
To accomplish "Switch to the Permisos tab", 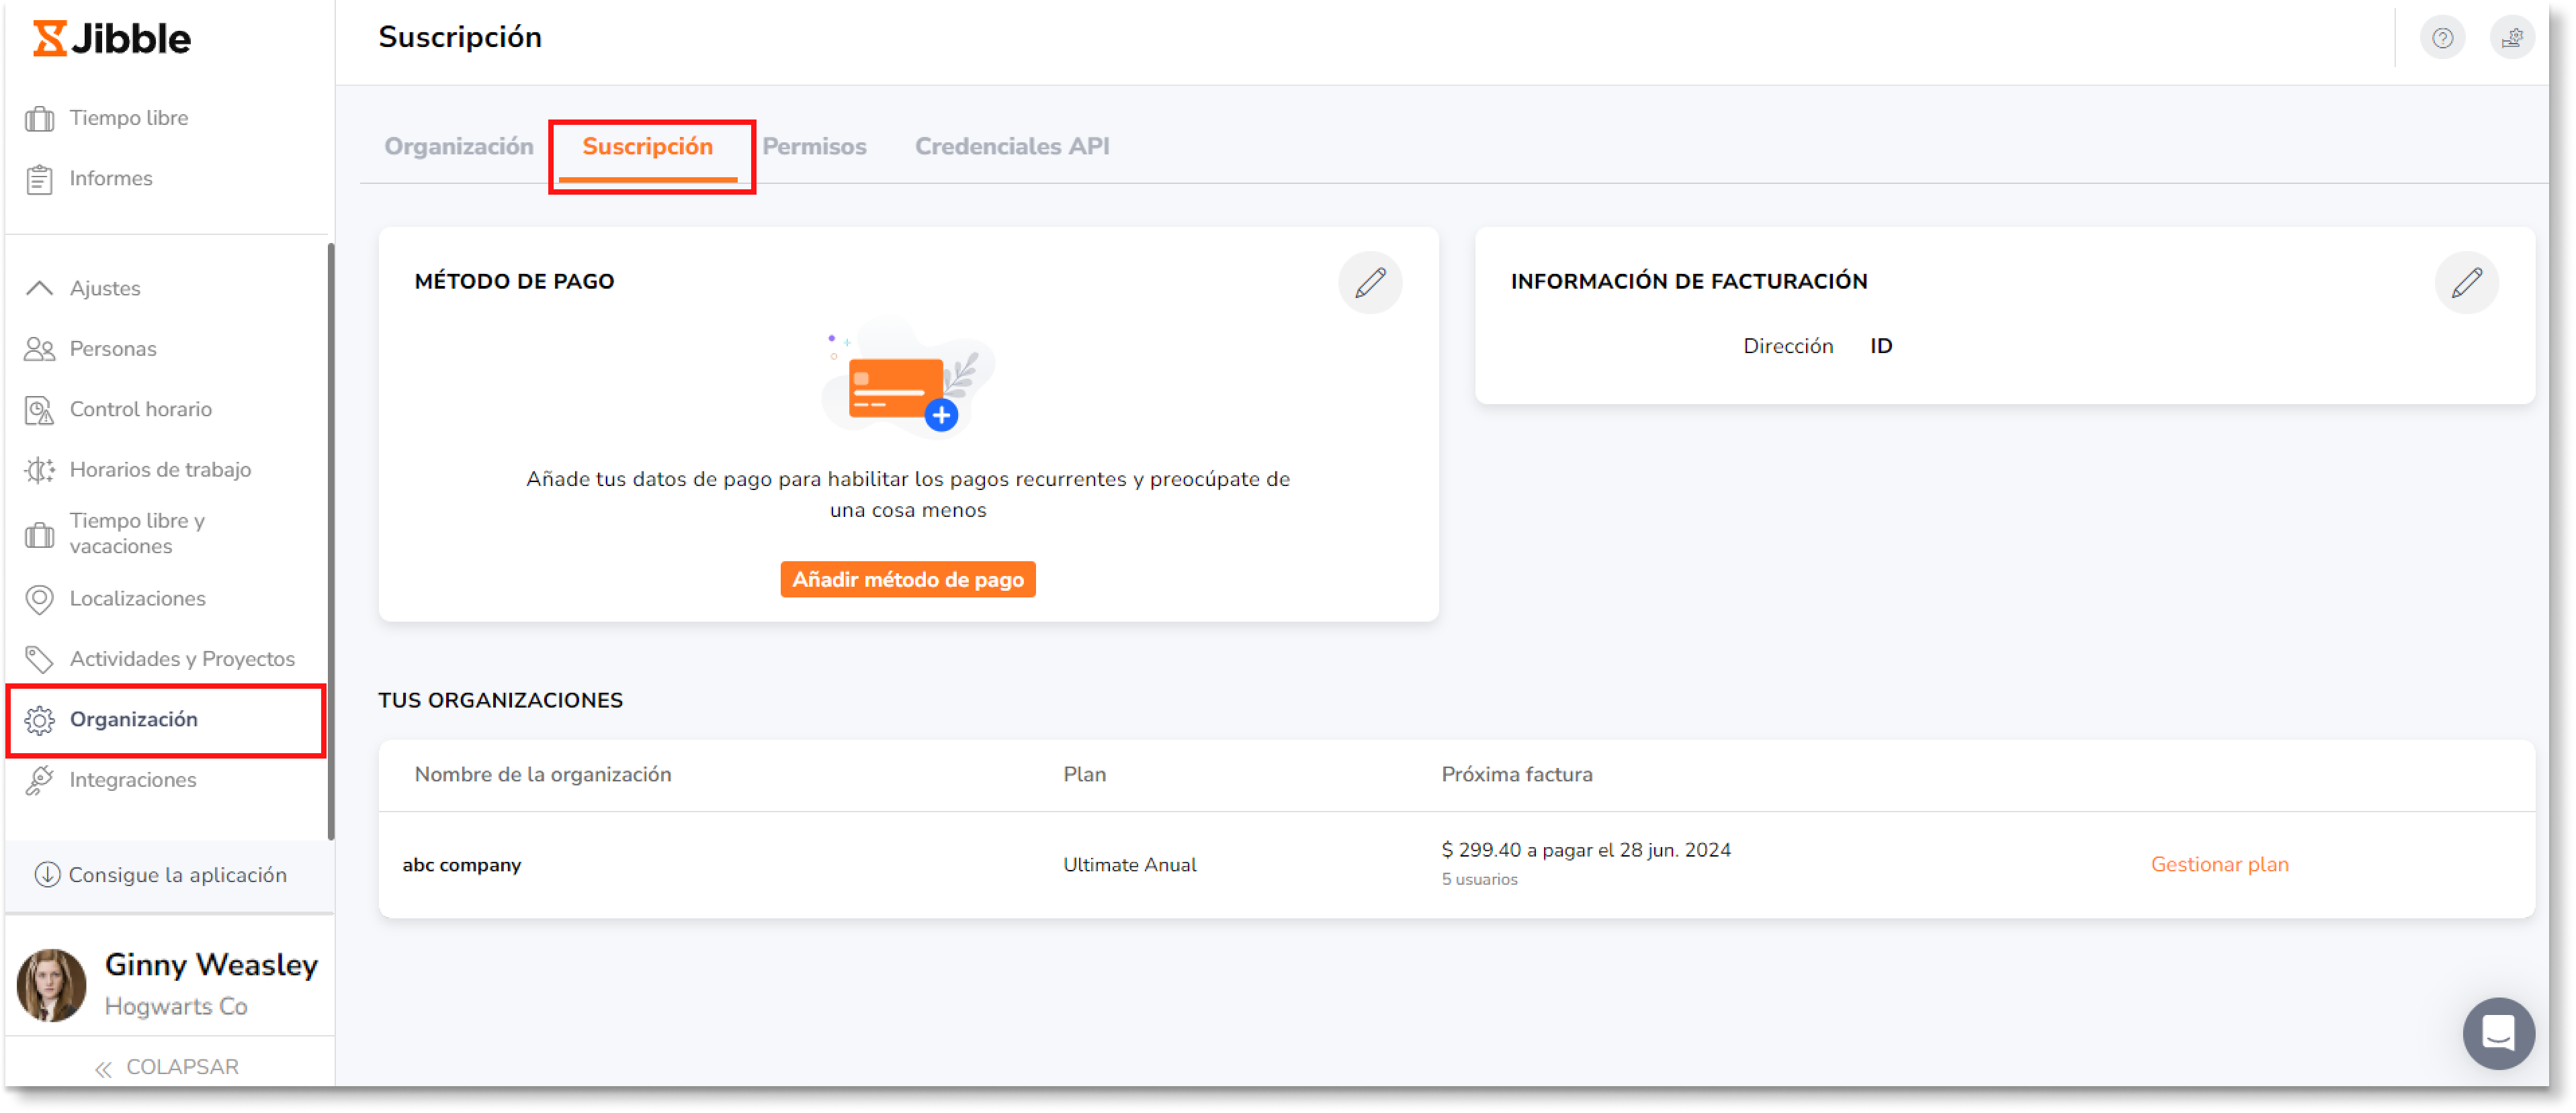I will pyautogui.click(x=815, y=146).
